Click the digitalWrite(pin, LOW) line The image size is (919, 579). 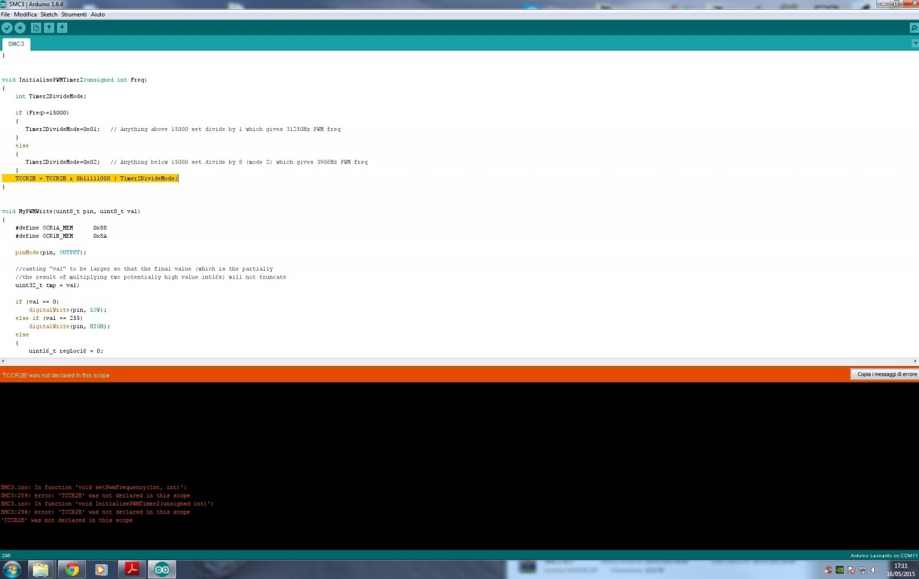point(68,310)
